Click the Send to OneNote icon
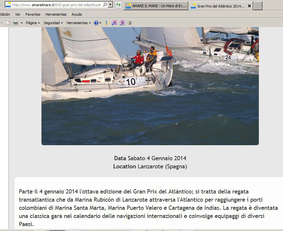This screenshot has width=283, height=231. click(x=114, y=23)
